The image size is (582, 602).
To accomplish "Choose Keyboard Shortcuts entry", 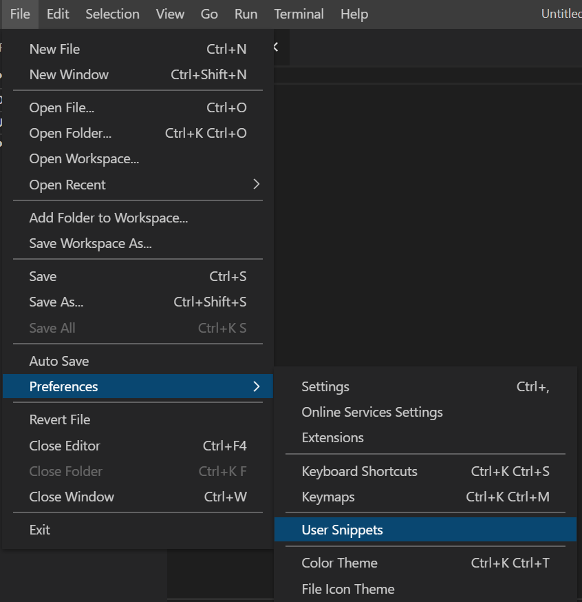I will click(359, 471).
